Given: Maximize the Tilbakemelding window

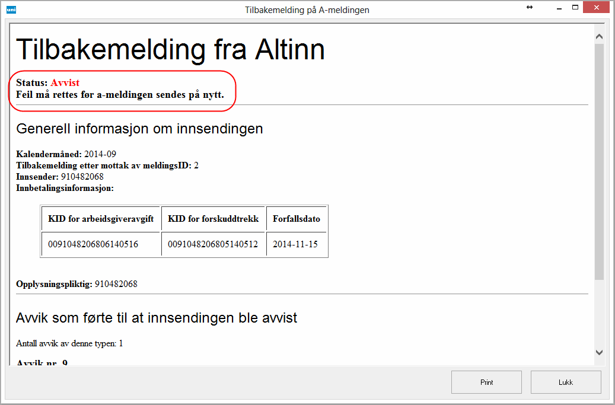Looking at the screenshot, I should pyautogui.click(x=575, y=8).
